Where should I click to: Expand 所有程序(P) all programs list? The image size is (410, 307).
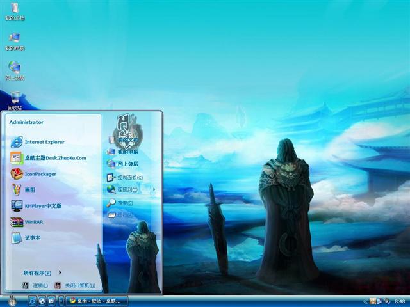(42, 273)
